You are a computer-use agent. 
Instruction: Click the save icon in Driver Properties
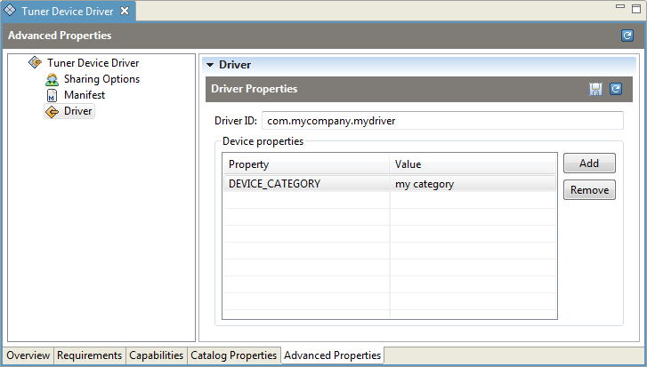point(595,89)
